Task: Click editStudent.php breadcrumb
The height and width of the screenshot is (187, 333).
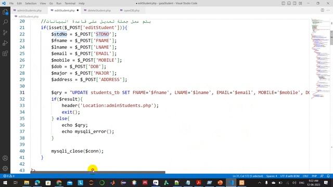Action: coord(28,16)
